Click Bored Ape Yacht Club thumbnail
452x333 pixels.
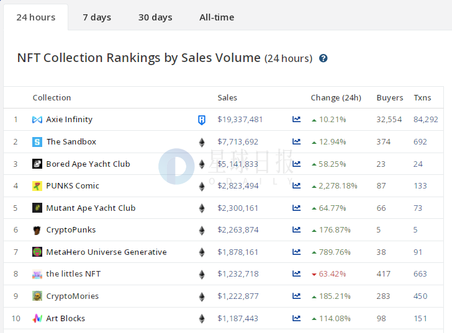[37, 164]
